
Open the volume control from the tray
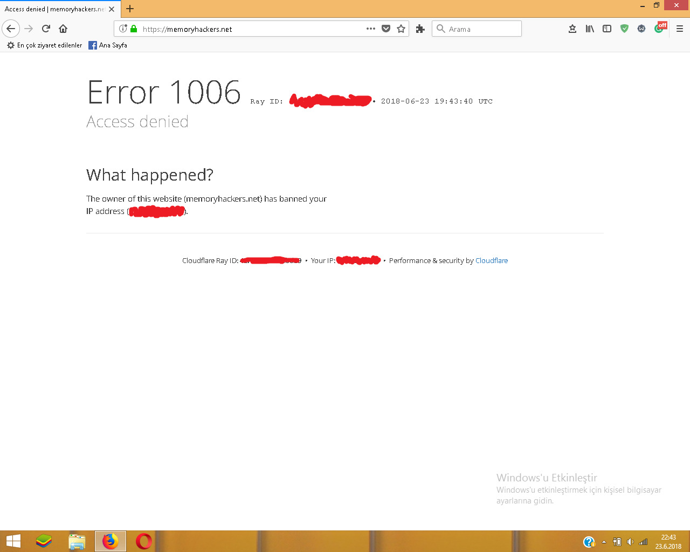(x=630, y=542)
